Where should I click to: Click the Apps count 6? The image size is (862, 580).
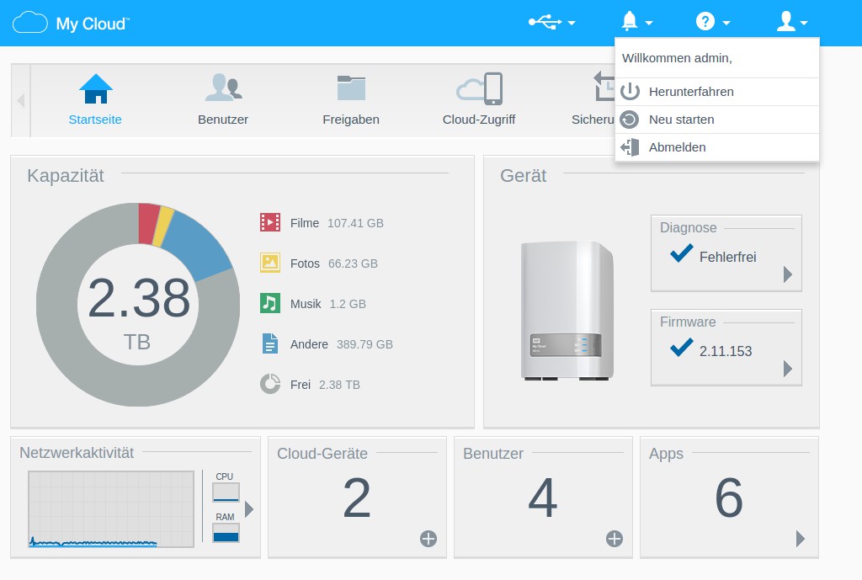point(729,498)
